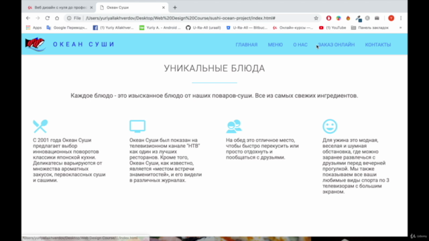Open the Chrome profile avatar
The height and width of the screenshot is (241, 429).
391,18
